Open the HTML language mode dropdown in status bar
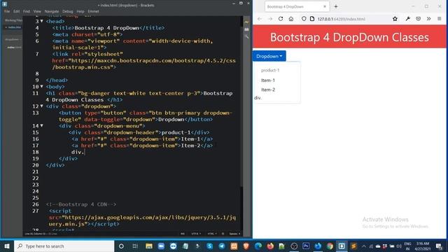 tap(212, 234)
